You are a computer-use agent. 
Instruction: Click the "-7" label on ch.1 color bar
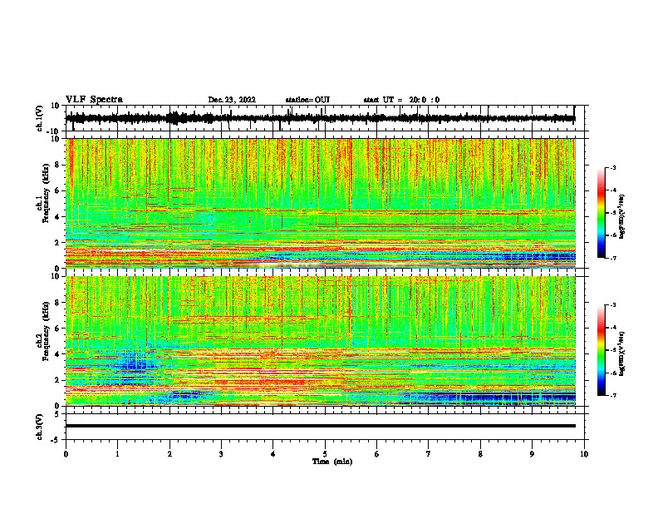612,258
